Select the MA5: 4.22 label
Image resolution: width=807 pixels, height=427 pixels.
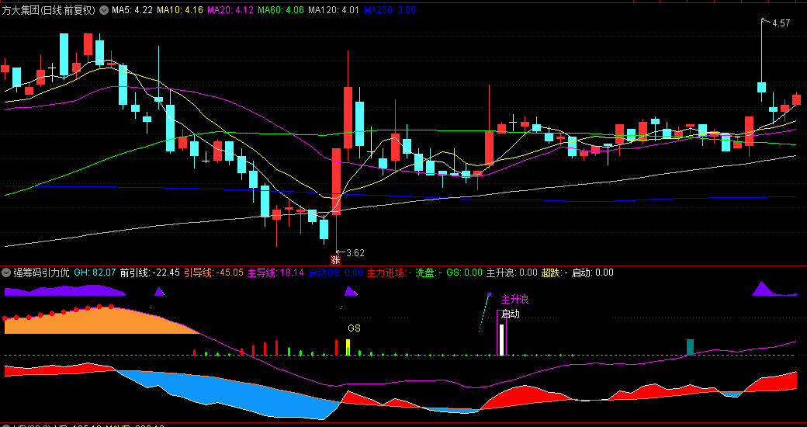(132, 10)
